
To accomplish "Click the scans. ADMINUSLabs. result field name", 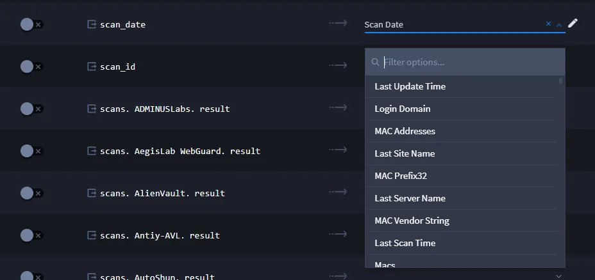I will click(165, 109).
